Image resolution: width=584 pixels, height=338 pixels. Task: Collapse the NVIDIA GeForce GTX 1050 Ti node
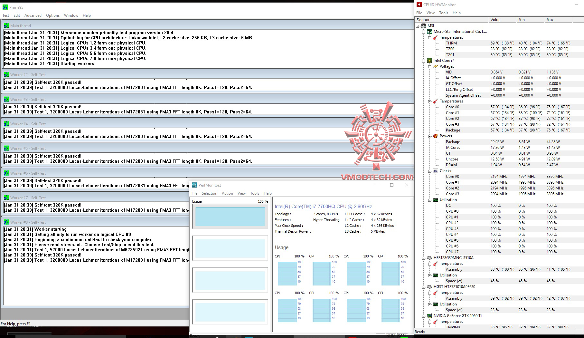point(424,316)
